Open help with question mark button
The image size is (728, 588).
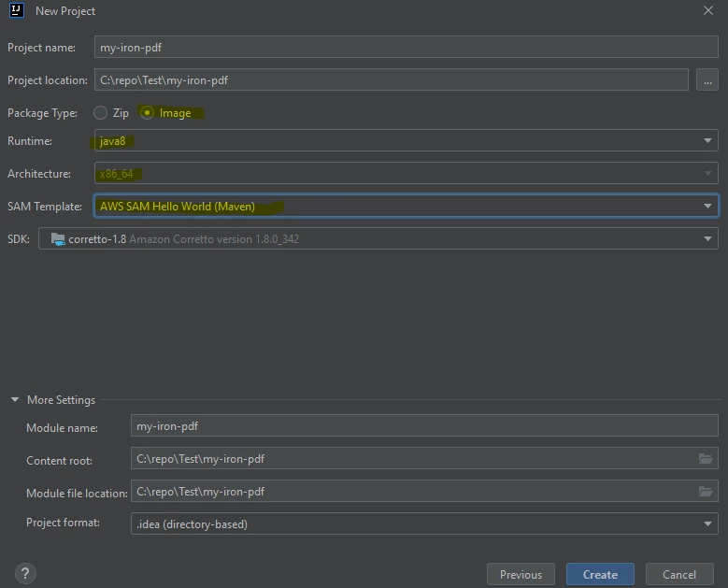(x=25, y=574)
